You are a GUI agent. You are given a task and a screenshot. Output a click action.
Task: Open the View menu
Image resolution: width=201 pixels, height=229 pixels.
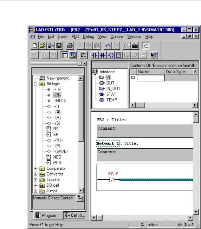[102, 37]
